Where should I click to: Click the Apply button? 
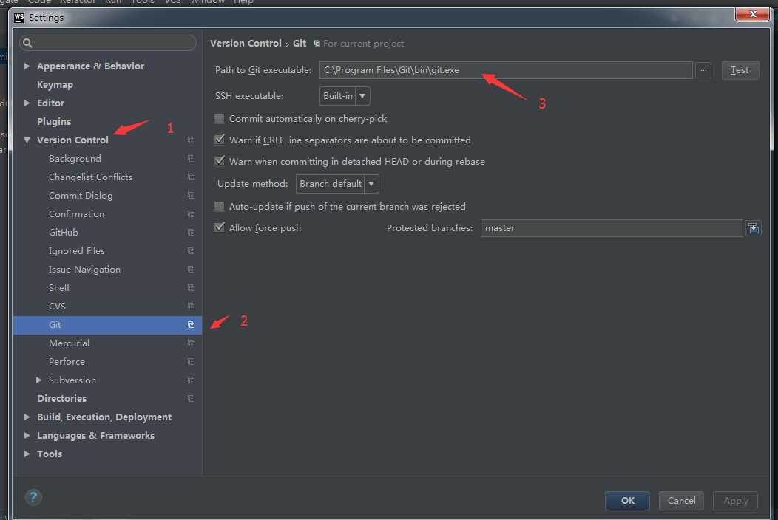point(735,501)
